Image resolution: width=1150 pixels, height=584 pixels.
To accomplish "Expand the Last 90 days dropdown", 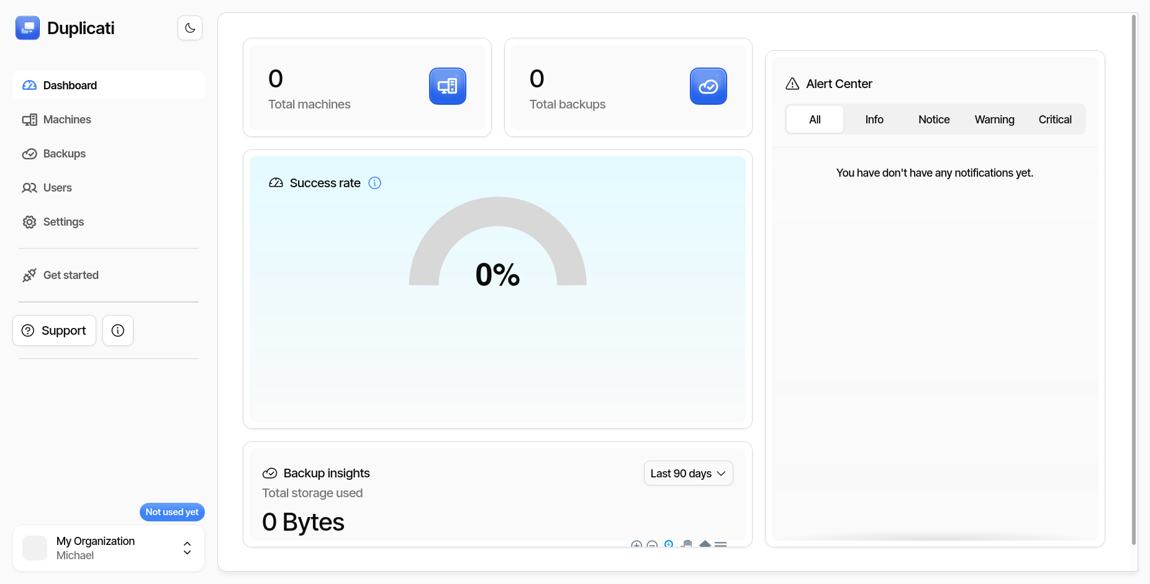I will tap(688, 474).
